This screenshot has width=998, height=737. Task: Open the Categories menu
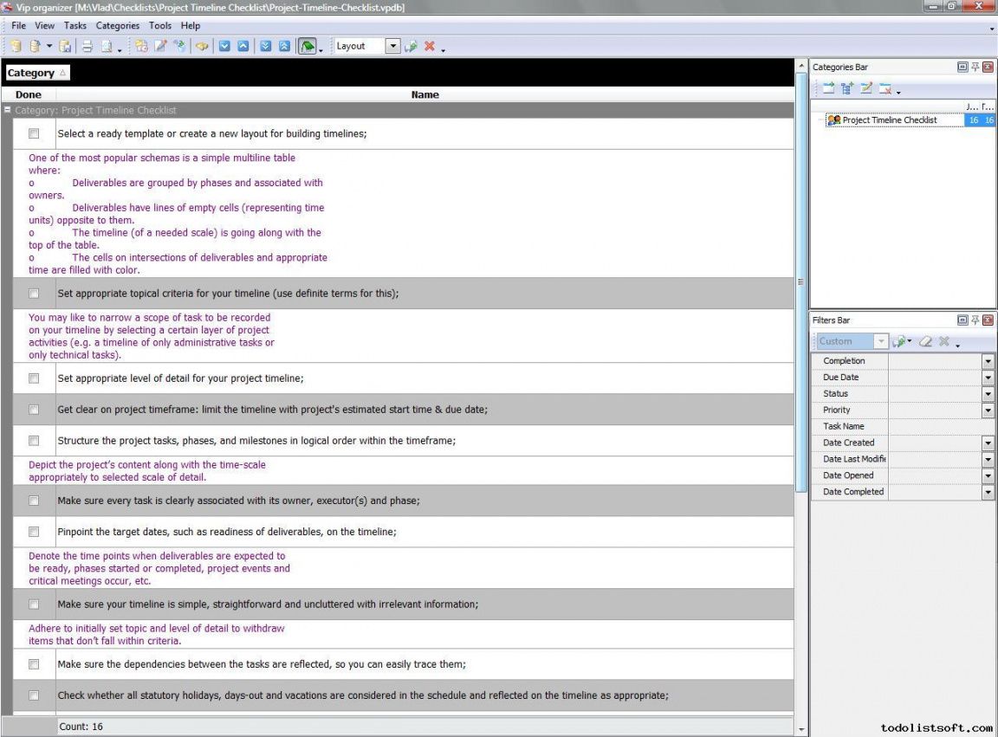click(117, 26)
